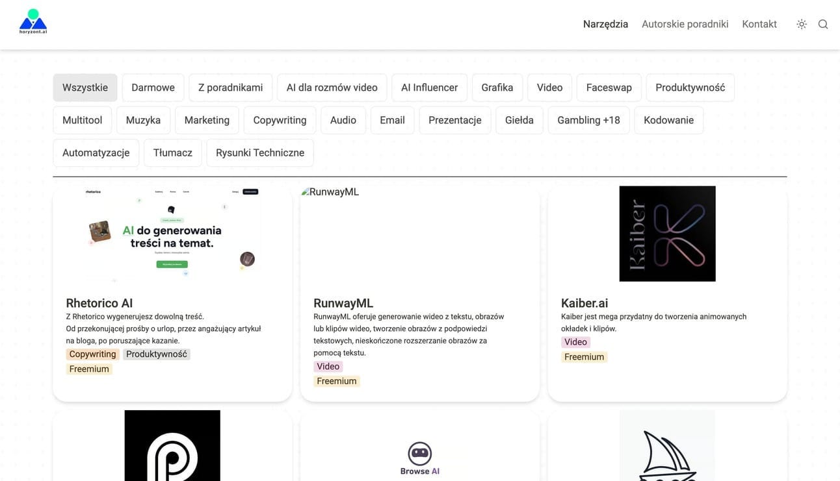Click the Kaiber.ai description text
The width and height of the screenshot is (840, 481).
(654, 323)
